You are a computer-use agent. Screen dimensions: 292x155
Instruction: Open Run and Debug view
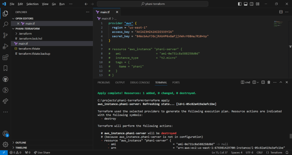(5, 46)
